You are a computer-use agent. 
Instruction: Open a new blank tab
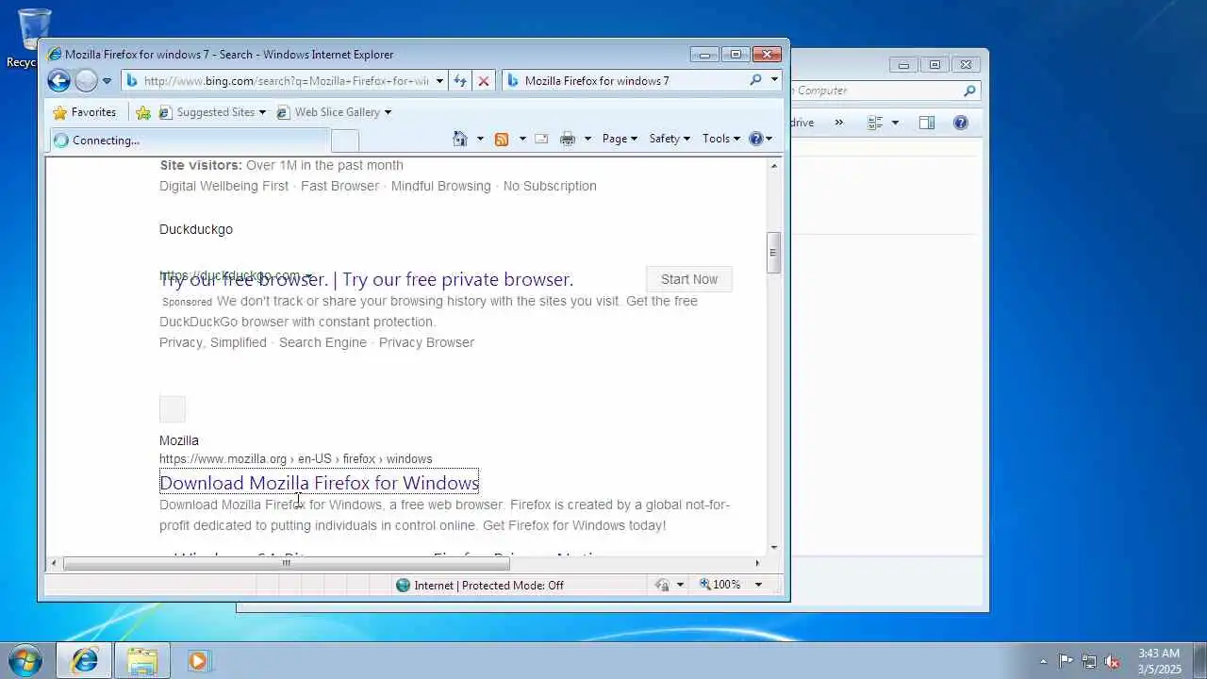coord(345,141)
